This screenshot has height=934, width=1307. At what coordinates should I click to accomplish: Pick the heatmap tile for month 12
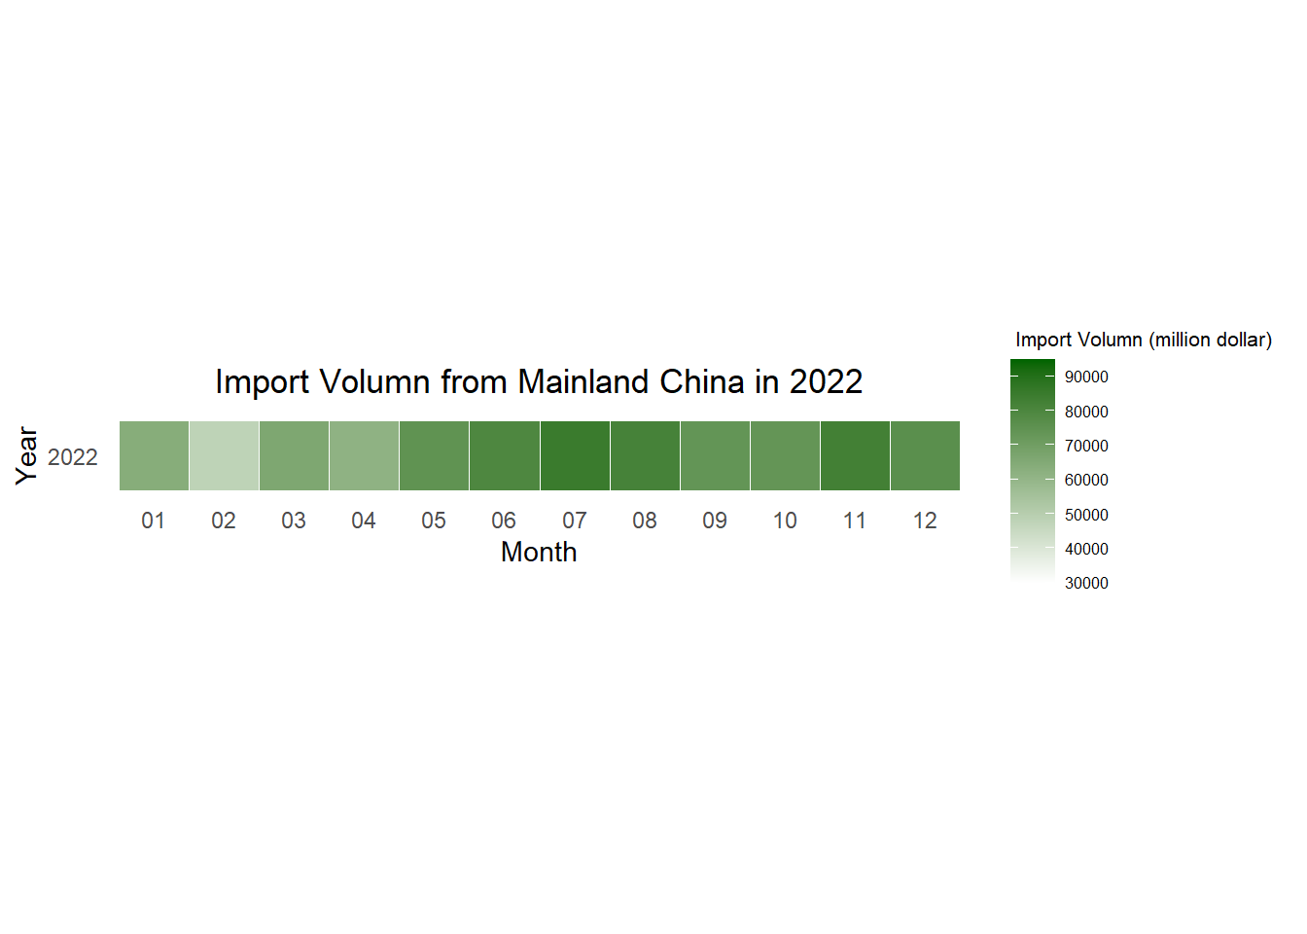[925, 455]
